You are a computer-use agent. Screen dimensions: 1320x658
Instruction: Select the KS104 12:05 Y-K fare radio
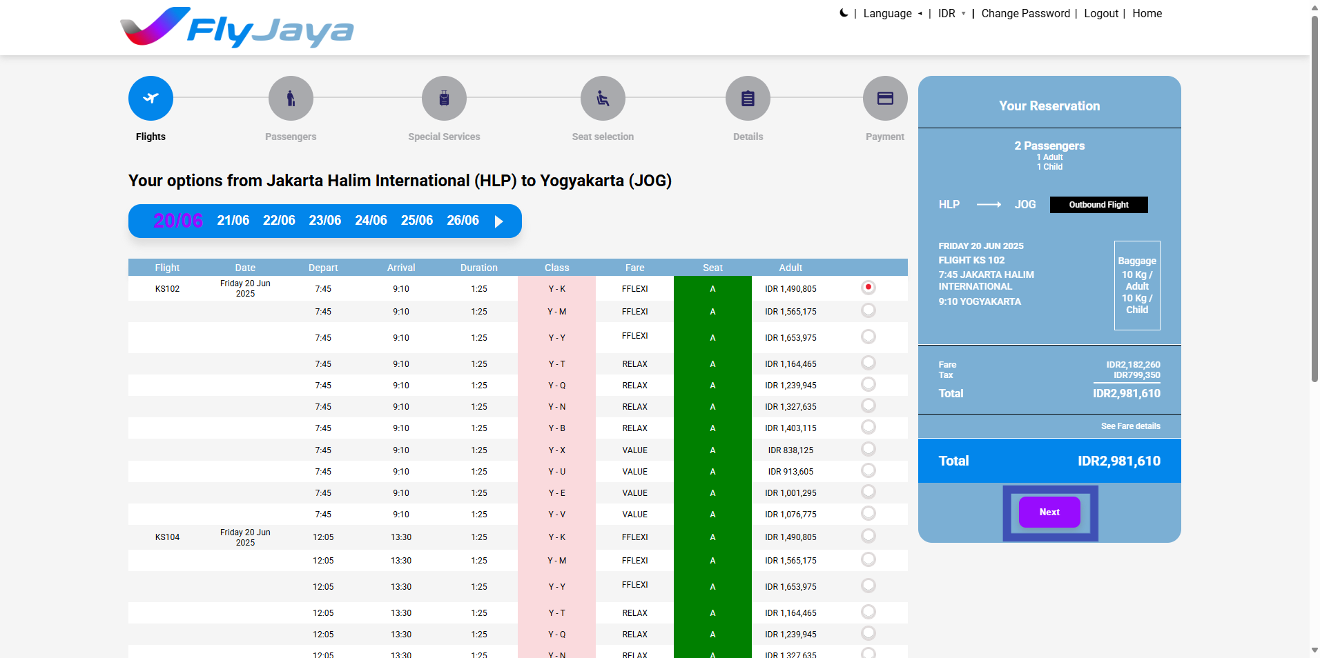tap(868, 536)
